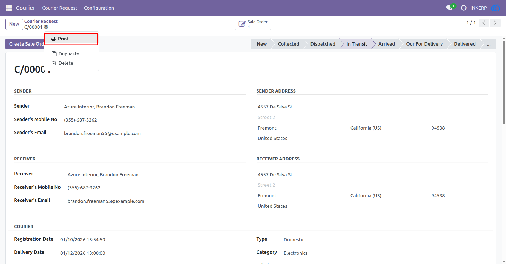This screenshot has height=264, width=506.
Task: Click the Delivery Date value
Action: click(x=83, y=253)
